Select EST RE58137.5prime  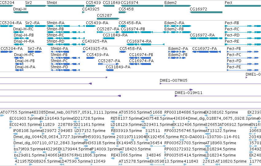tap(126, 119)
